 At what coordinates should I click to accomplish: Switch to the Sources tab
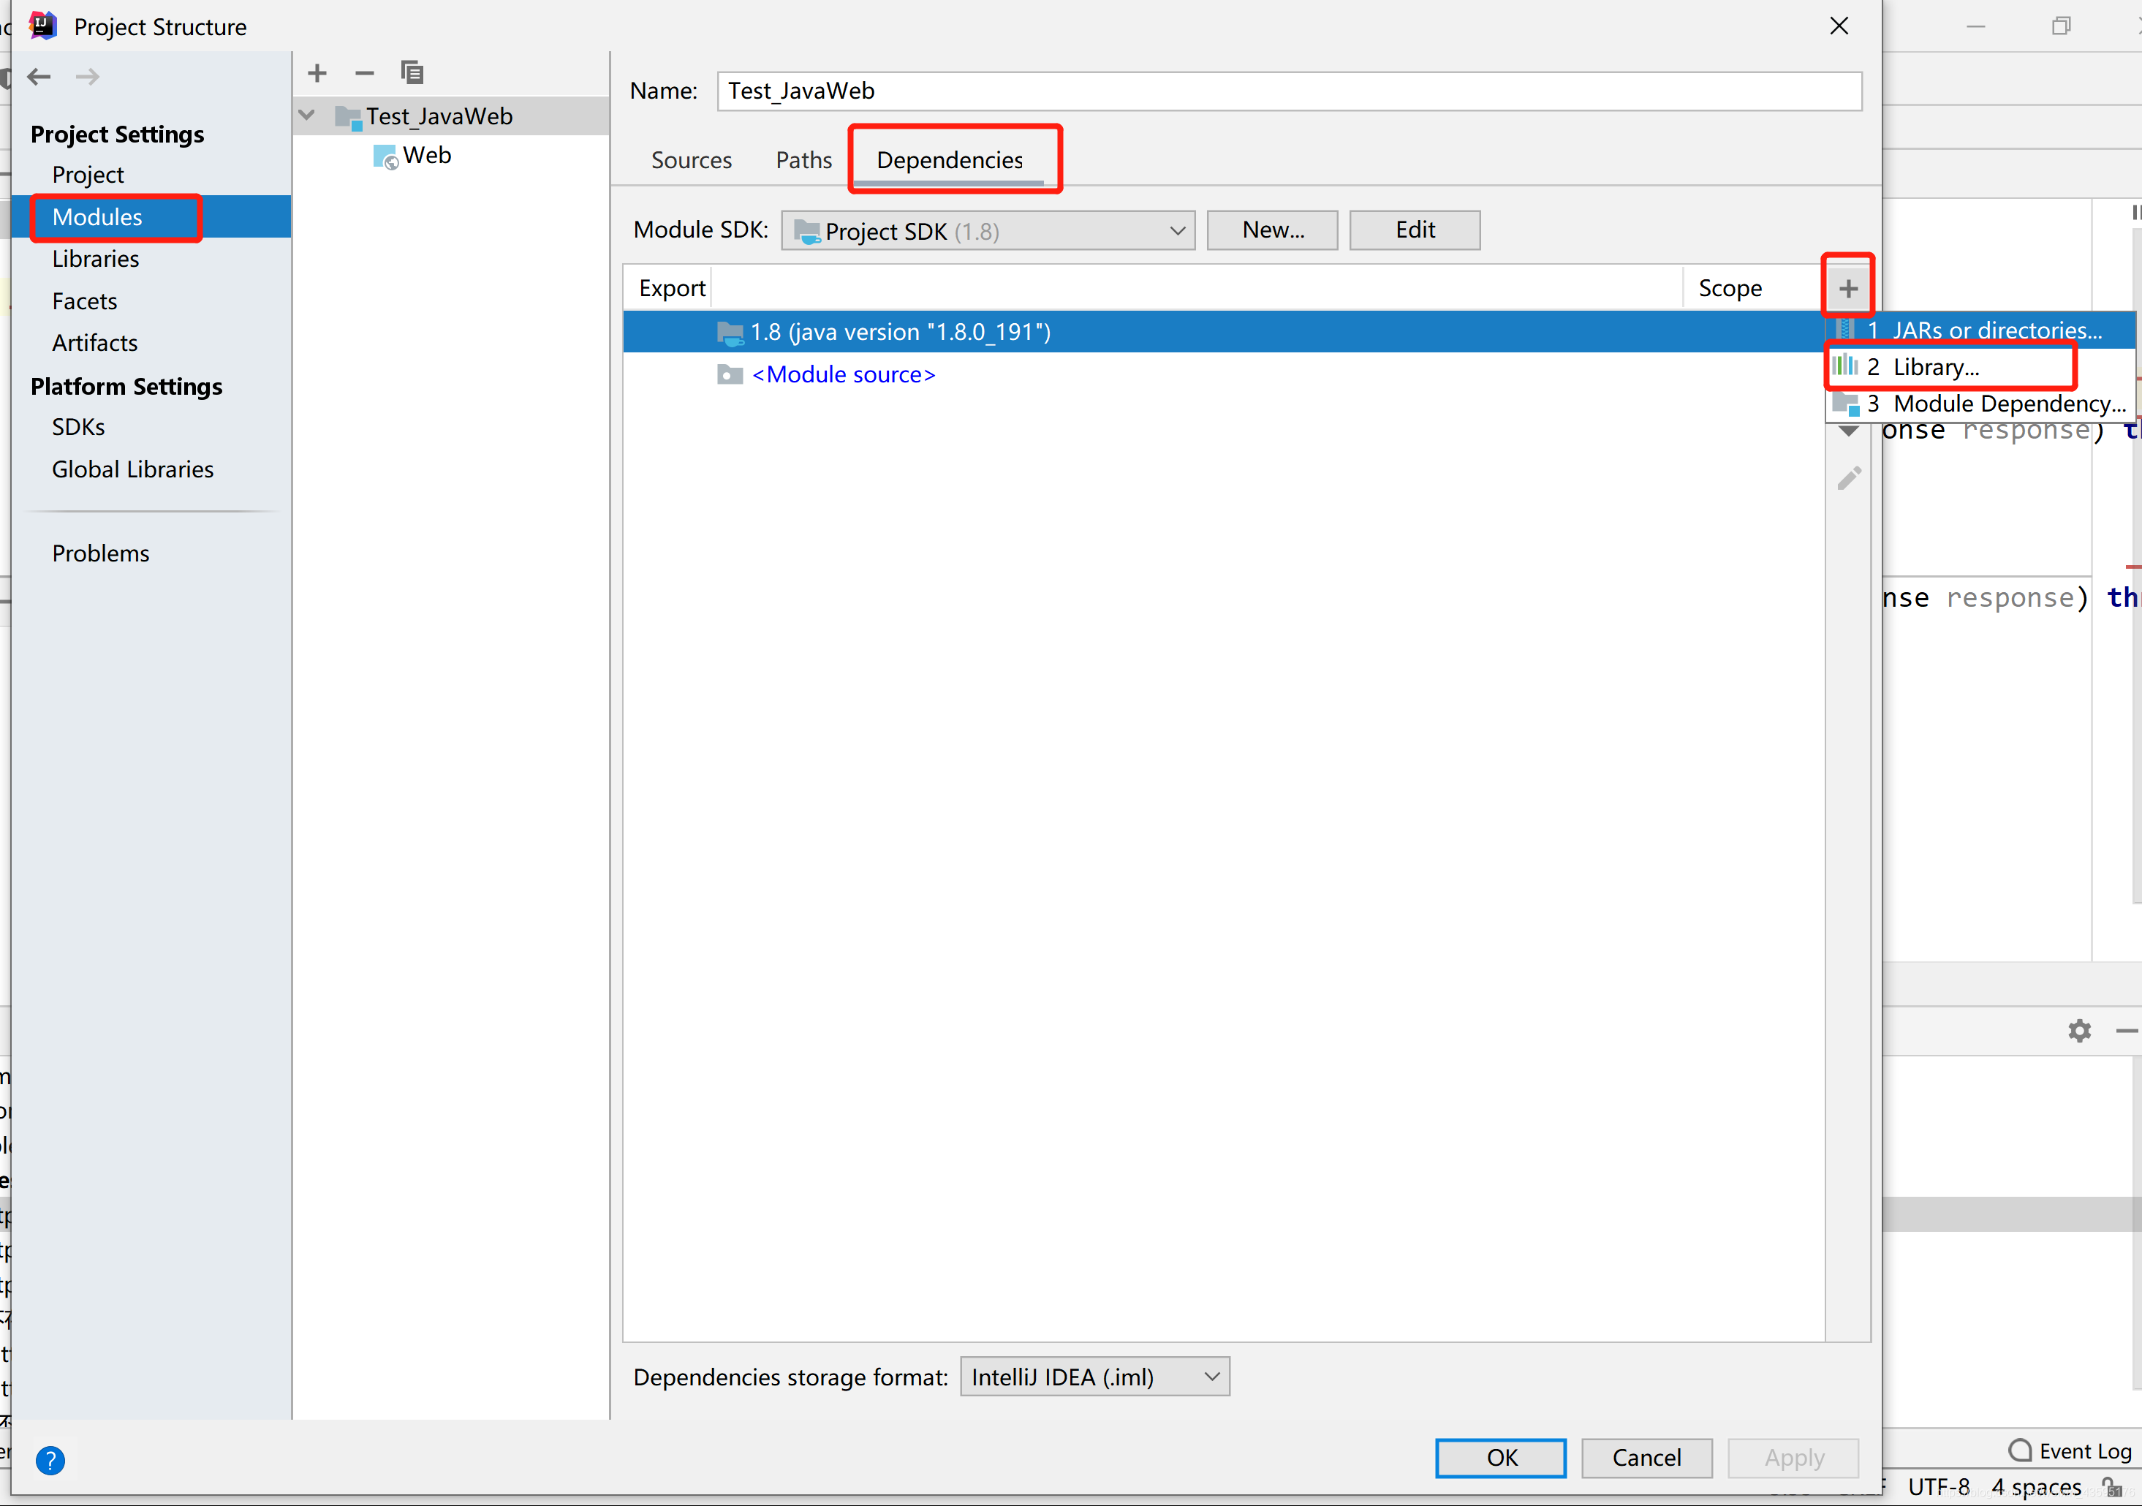(692, 161)
